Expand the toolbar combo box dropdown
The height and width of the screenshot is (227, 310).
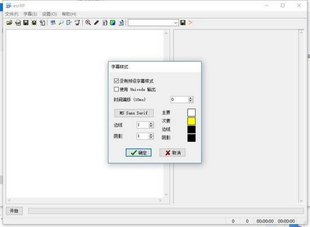(x=175, y=23)
